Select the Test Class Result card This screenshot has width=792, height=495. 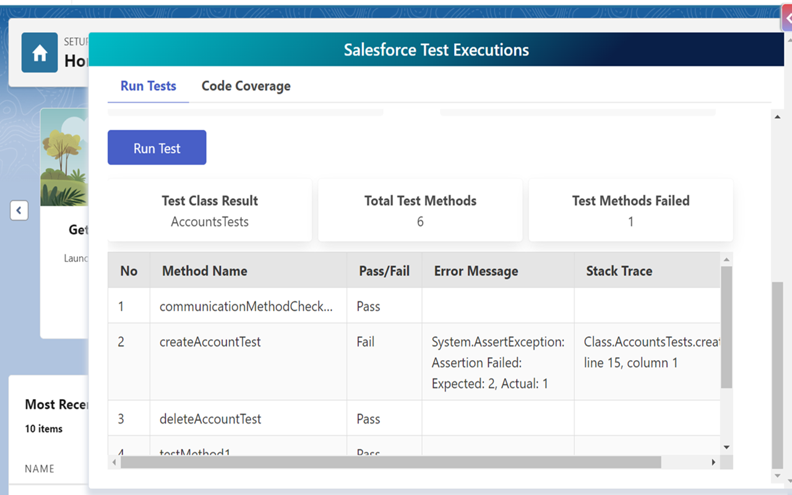210,211
